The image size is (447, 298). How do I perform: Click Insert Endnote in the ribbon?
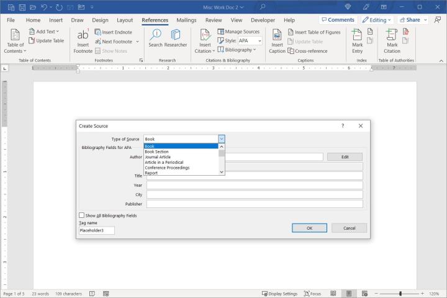point(113,32)
